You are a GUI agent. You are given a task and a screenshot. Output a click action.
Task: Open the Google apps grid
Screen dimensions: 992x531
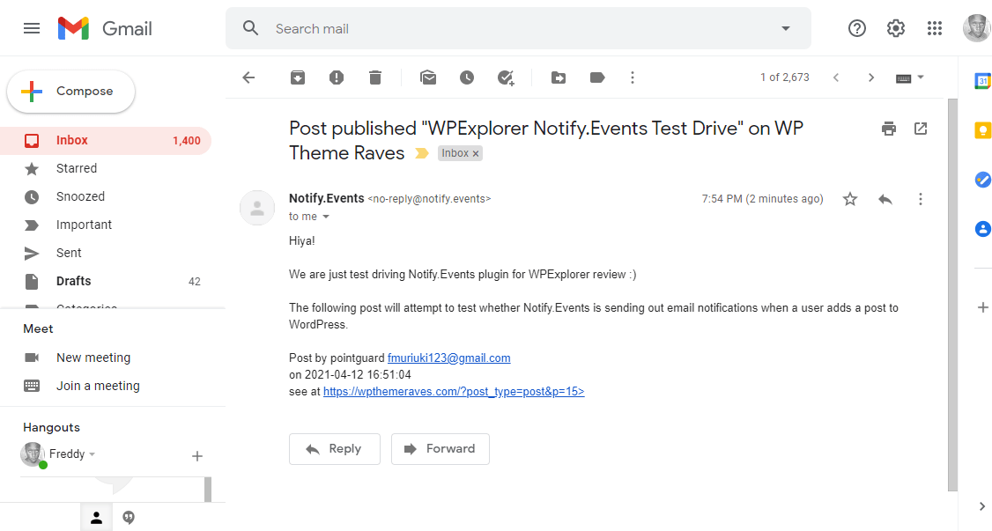(935, 28)
